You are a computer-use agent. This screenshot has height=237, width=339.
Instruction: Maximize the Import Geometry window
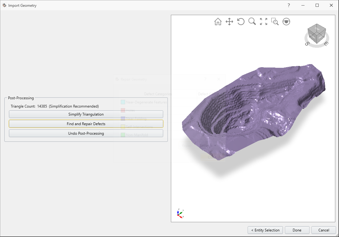317,5
